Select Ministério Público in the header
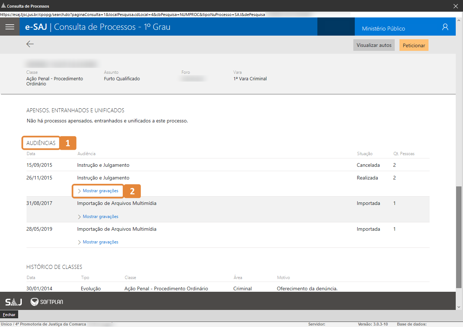The height and width of the screenshot is (327, 463). click(383, 28)
